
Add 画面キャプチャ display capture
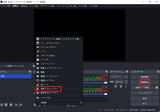(x=59, y=80)
